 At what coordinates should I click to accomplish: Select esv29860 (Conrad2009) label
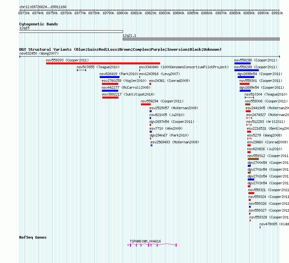coord(268,142)
